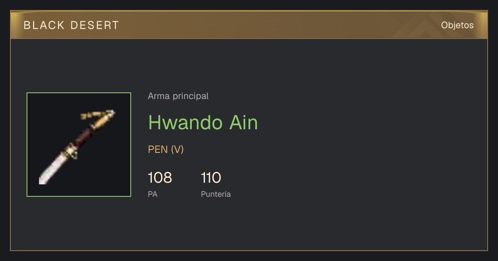The image size is (498, 261).
Task: Click the dark red grip of the sword
Action: pyautogui.click(x=83, y=137)
